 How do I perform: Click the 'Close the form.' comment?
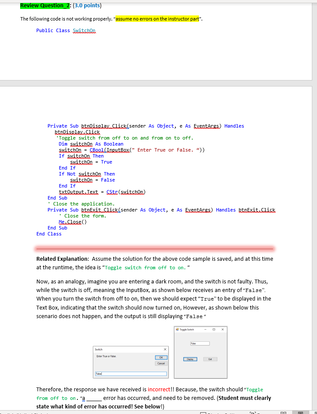pyautogui.click(x=83, y=216)
